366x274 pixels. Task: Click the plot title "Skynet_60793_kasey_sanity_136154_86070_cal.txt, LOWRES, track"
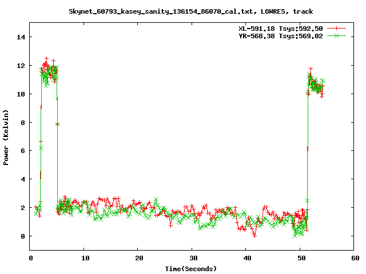click(190, 11)
